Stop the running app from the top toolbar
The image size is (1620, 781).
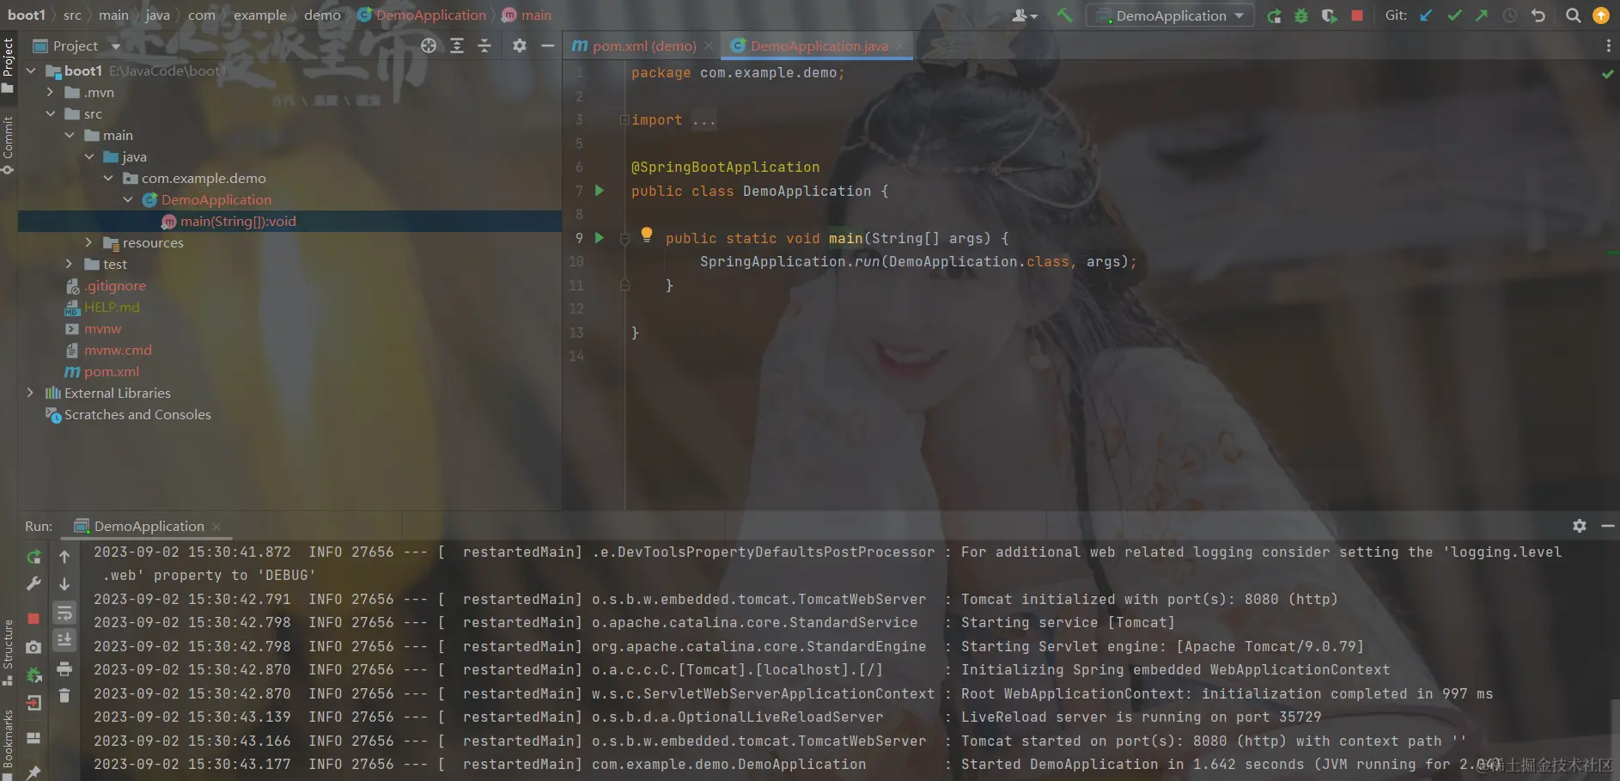tap(1357, 15)
